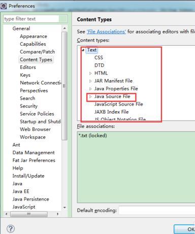Screen dimensions: 195x234
Task: Select the JavaScript Source File type
Action: (119, 104)
